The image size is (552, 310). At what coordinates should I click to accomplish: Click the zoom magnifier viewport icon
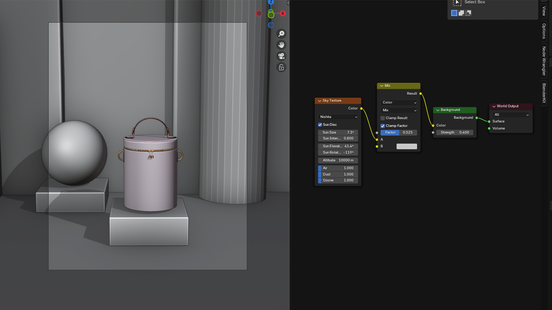(281, 34)
